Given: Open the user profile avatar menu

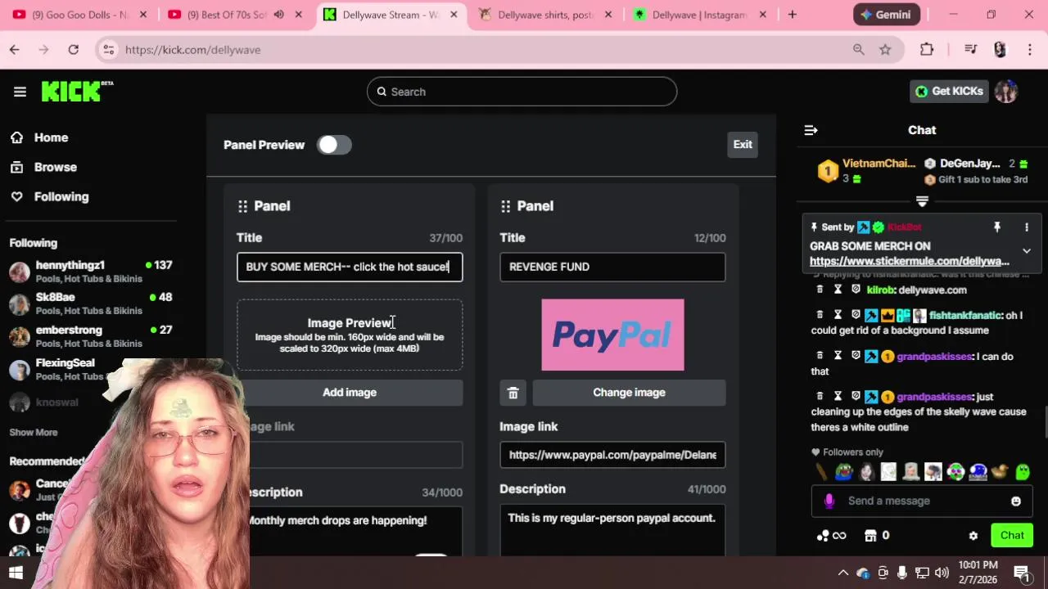Looking at the screenshot, I should (x=1006, y=91).
